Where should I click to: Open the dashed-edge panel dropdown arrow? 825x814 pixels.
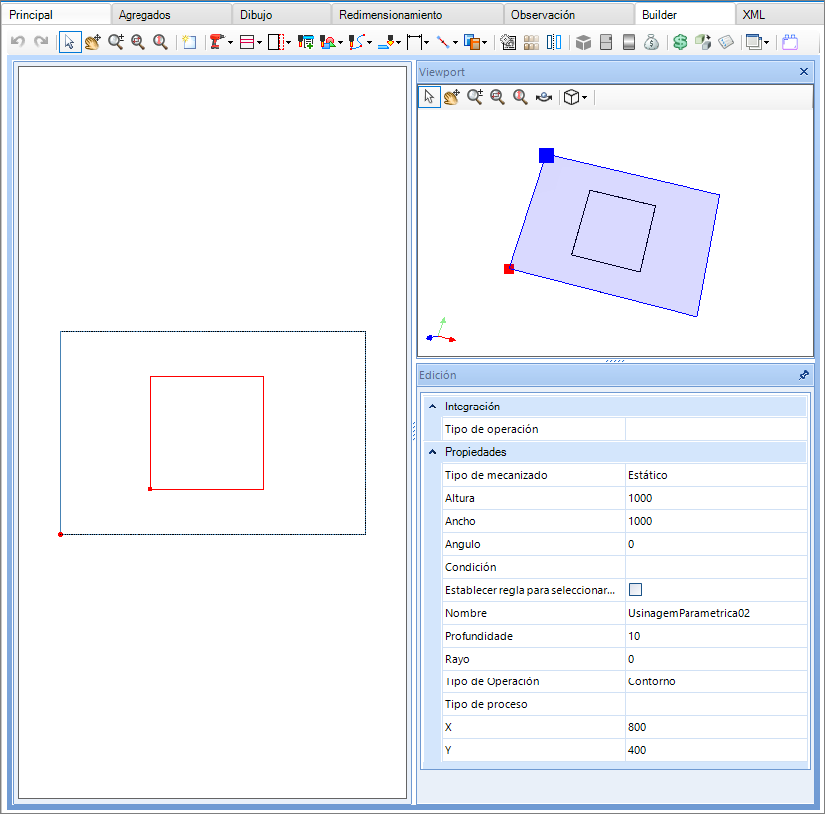pyautogui.click(x=288, y=42)
